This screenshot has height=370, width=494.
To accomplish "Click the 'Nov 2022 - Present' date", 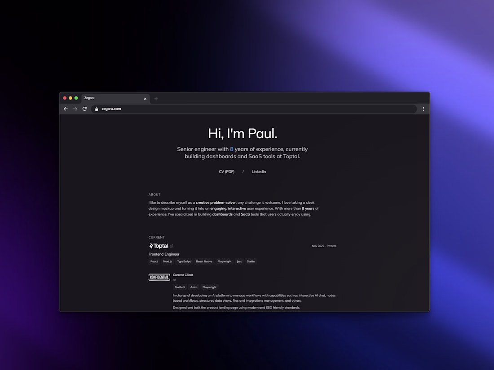I will (324, 246).
